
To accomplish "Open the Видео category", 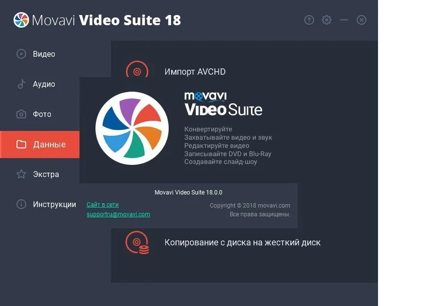I will coord(44,54).
